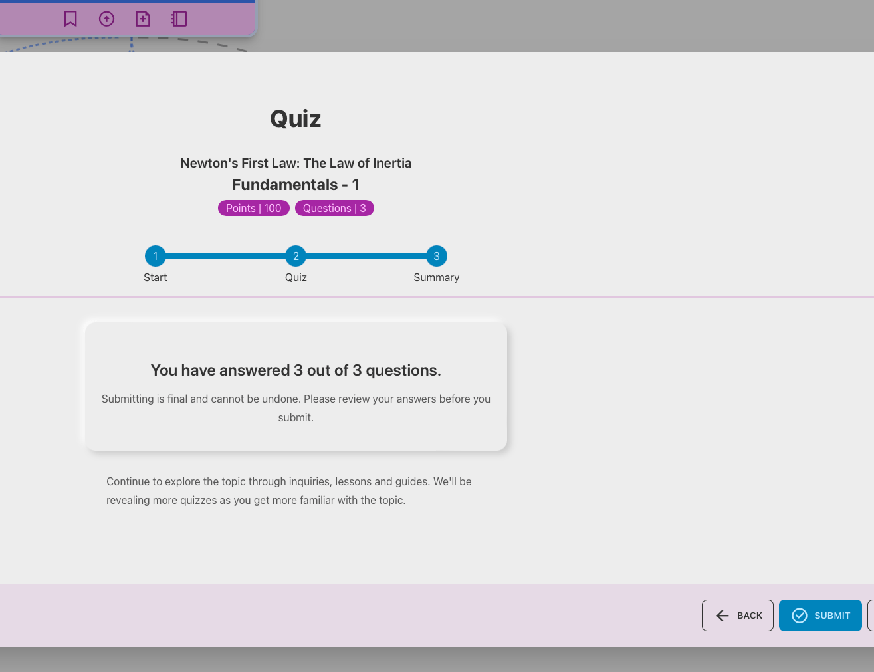This screenshot has width=874, height=672.
Task: Click the 'You have answered 3 out of 3' heading
Action: coord(296,370)
